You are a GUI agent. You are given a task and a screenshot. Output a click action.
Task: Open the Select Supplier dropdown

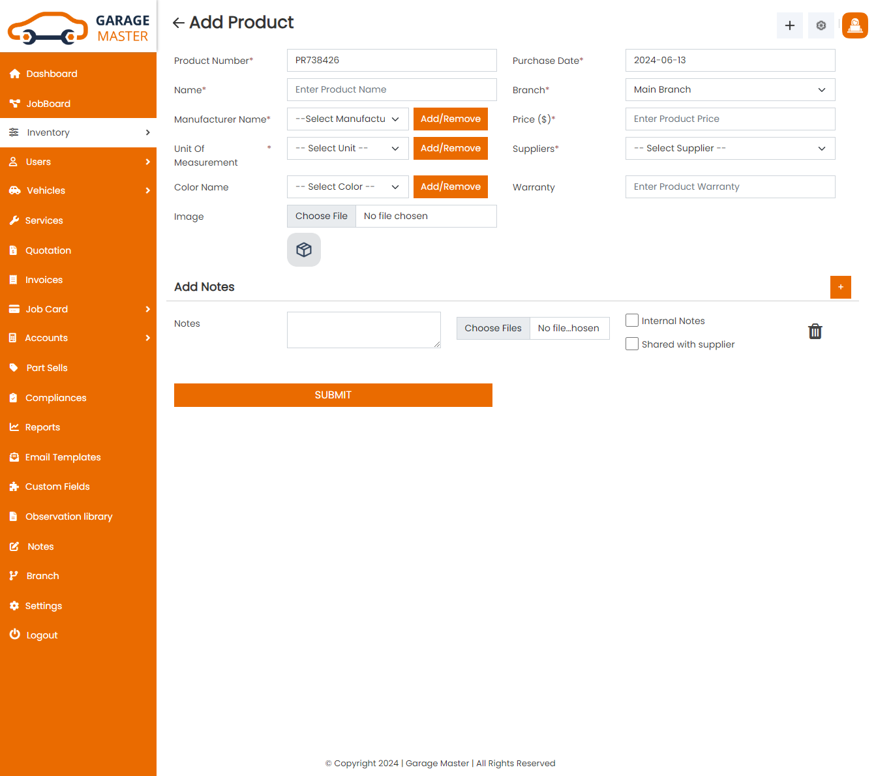tap(730, 149)
